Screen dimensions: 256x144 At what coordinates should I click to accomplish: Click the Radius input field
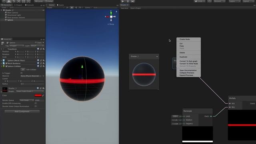pyautogui.click(x=32, y=84)
